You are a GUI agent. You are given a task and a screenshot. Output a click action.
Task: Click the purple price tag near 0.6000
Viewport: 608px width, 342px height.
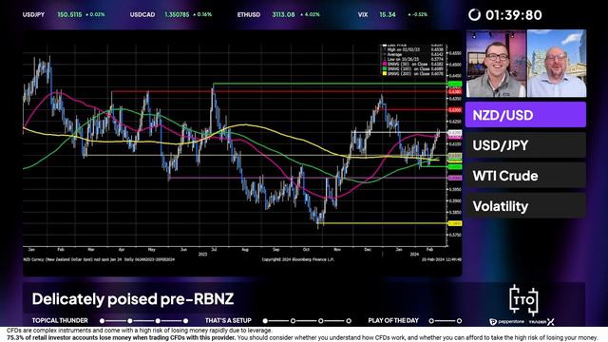(455, 178)
